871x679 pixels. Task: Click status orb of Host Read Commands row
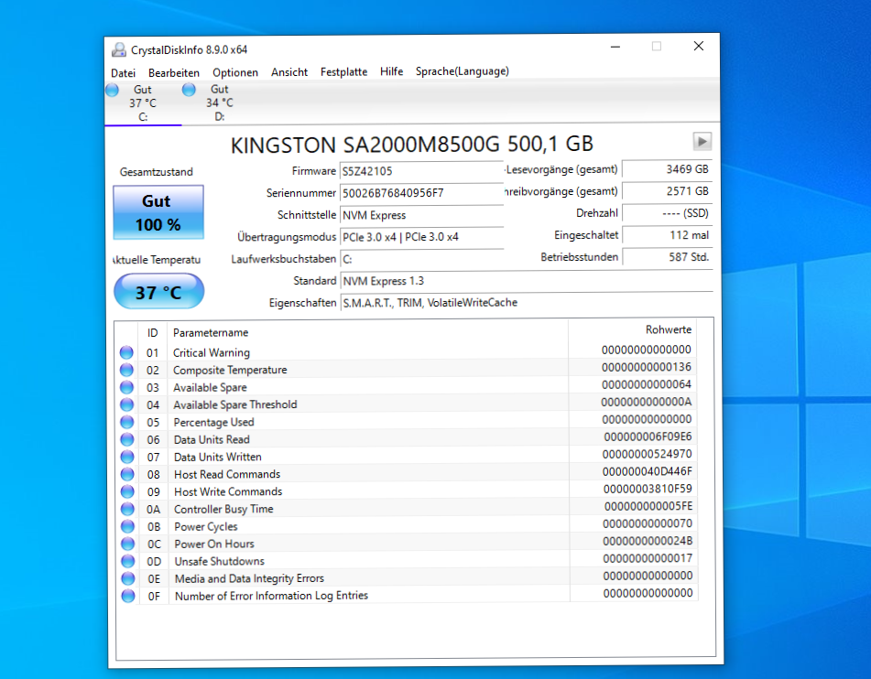point(127,474)
